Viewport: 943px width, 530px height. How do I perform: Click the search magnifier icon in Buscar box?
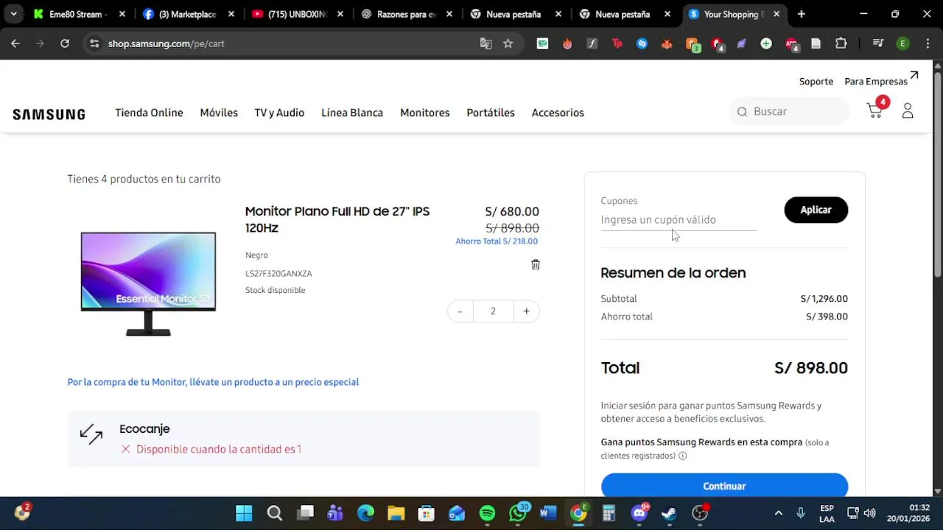742,112
